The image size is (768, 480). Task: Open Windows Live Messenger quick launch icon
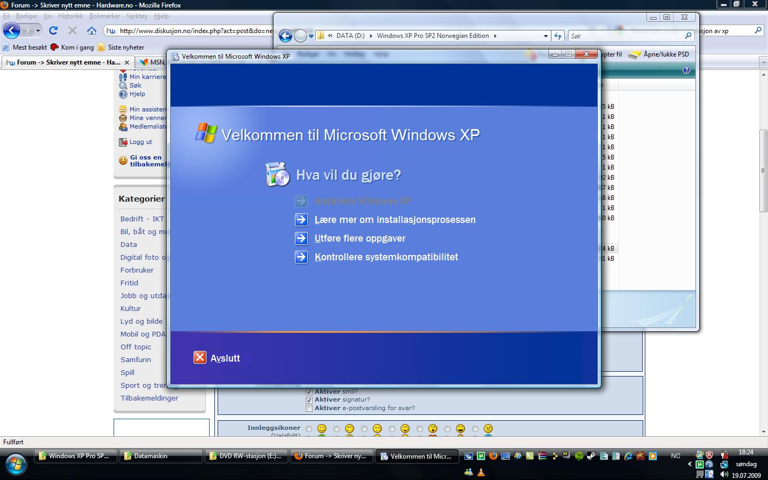click(469, 472)
